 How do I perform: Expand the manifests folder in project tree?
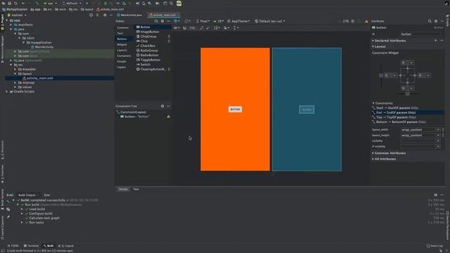11,25
